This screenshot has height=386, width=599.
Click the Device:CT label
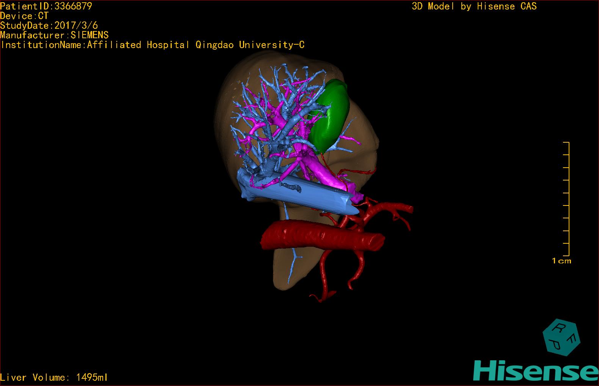[x=24, y=16]
